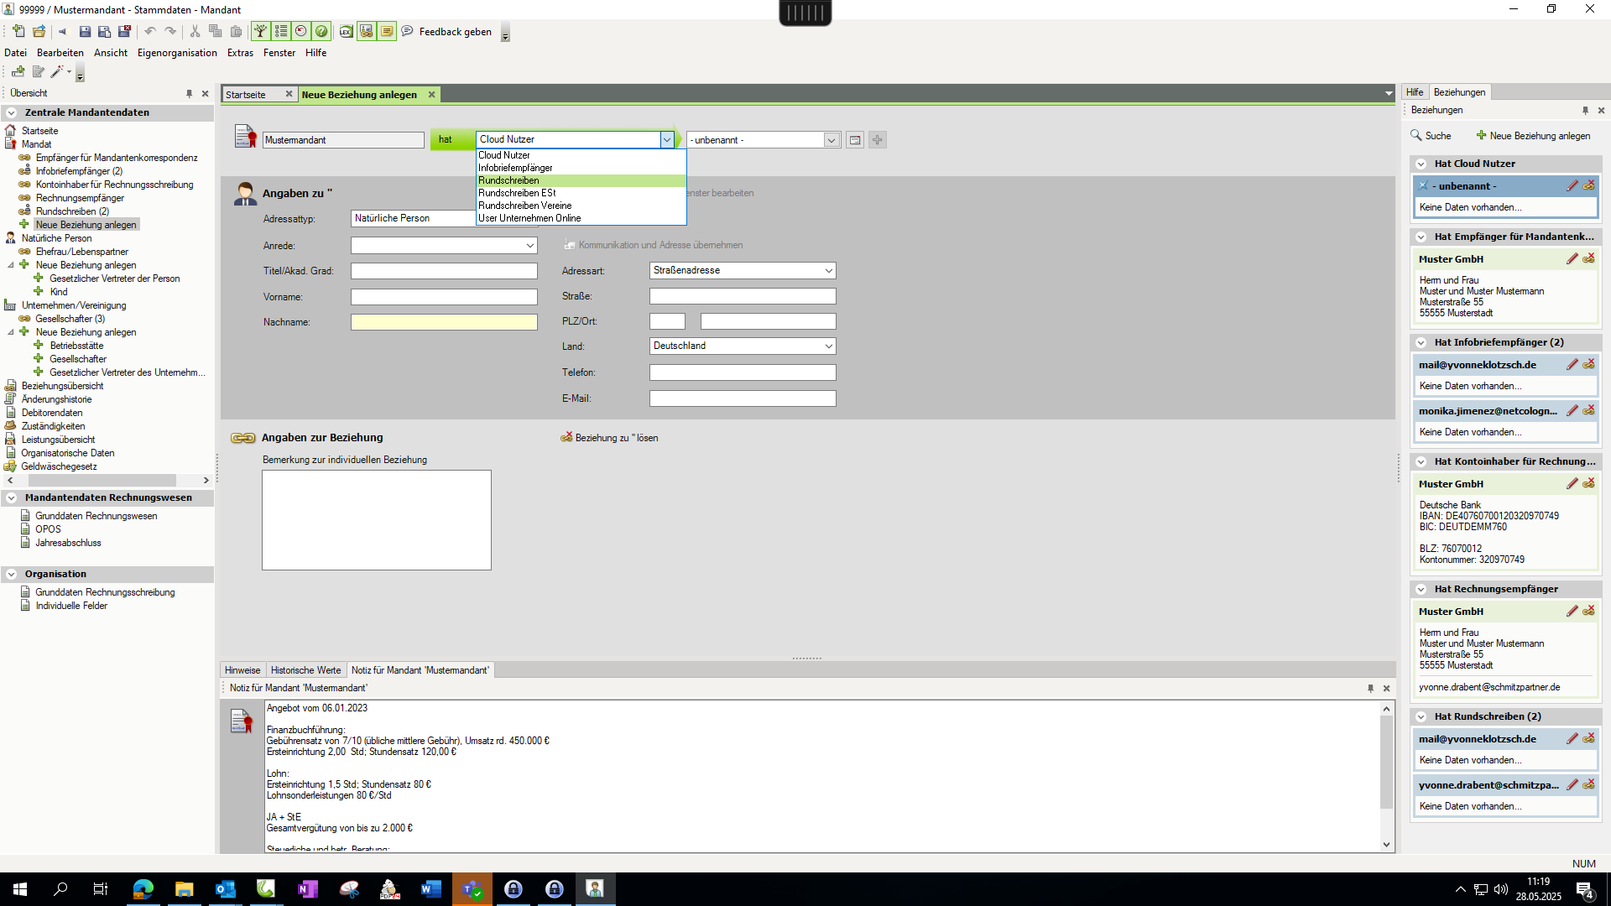Collapse the Hat Infobriefempfänger group
This screenshot has height=906, width=1611.
(1421, 342)
